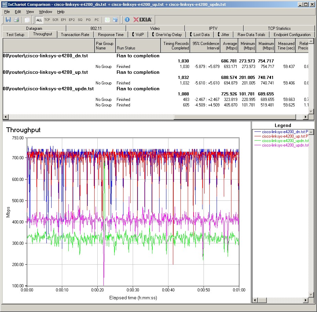Viewport: 317px width, 312px height.
Task: Switch to the One-Way Delay tab
Action: pyautogui.click(x=167, y=35)
